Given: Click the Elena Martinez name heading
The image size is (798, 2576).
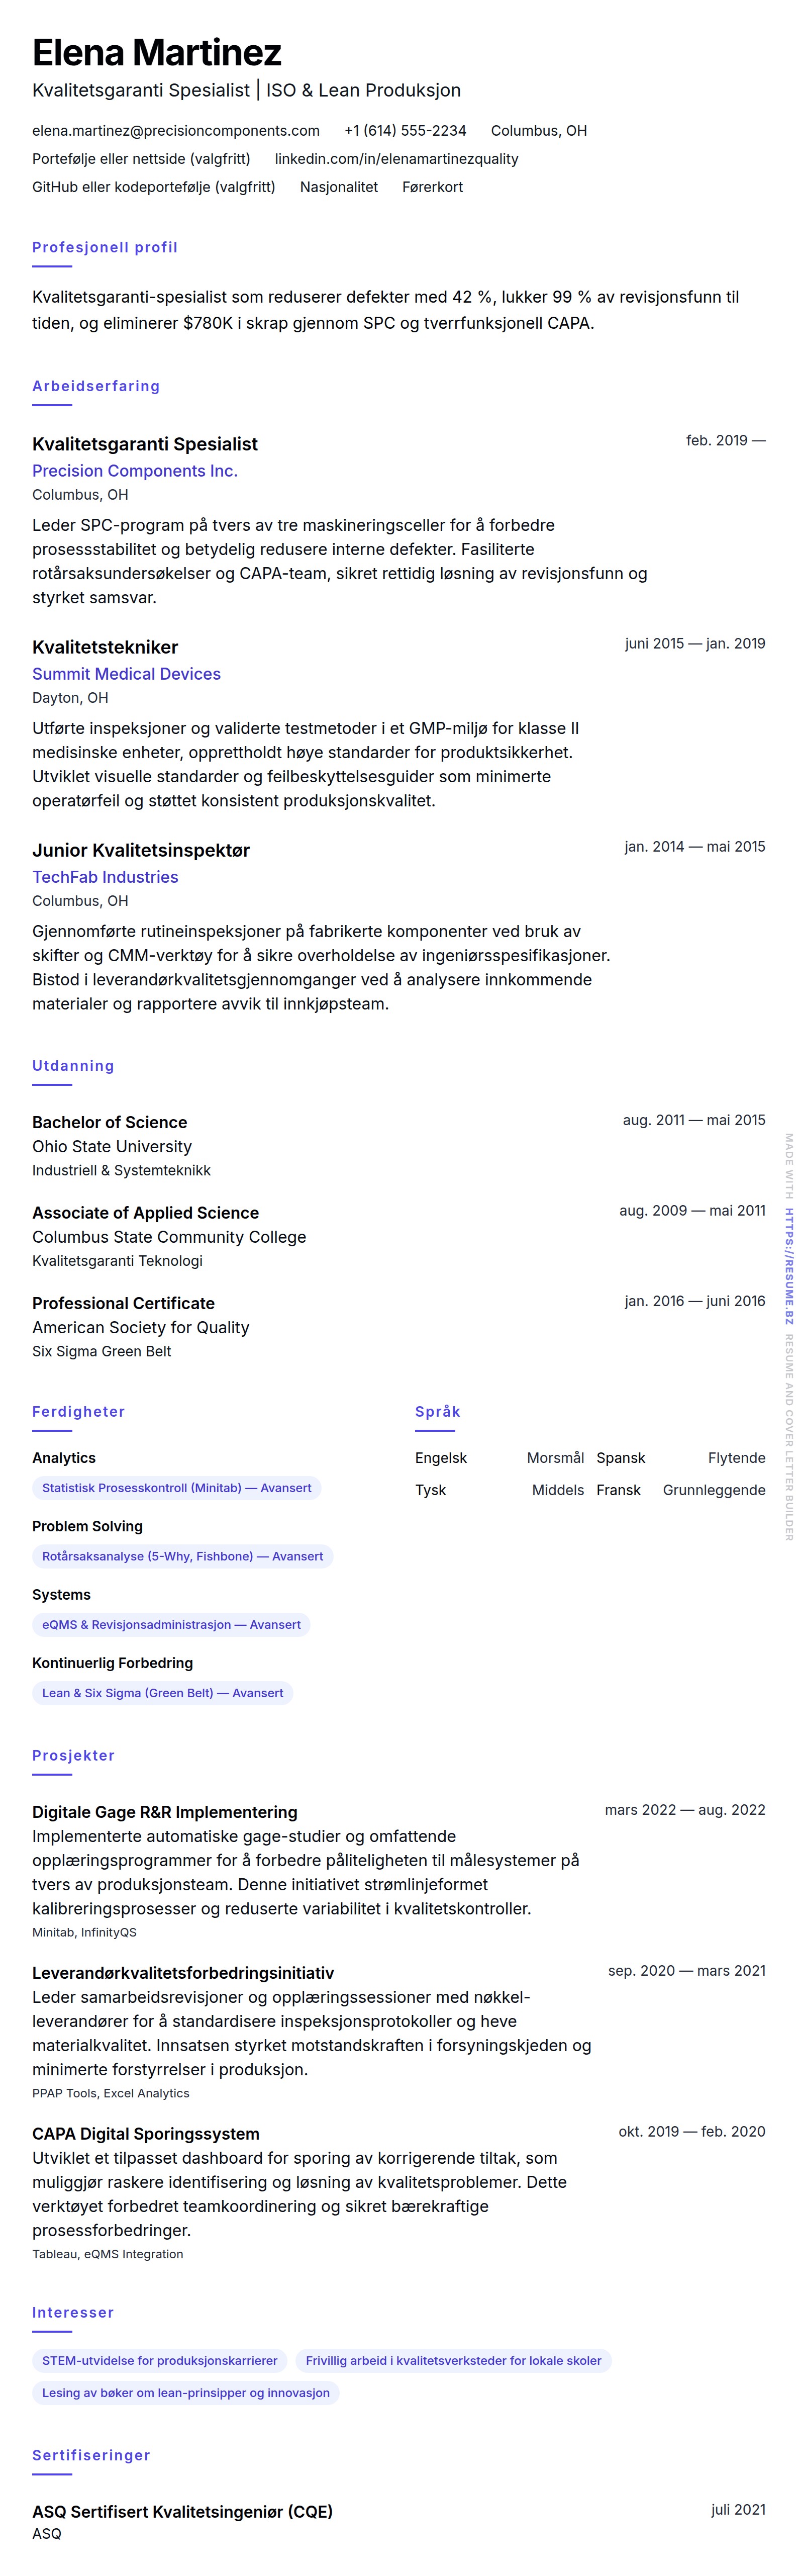Looking at the screenshot, I should tap(157, 52).
